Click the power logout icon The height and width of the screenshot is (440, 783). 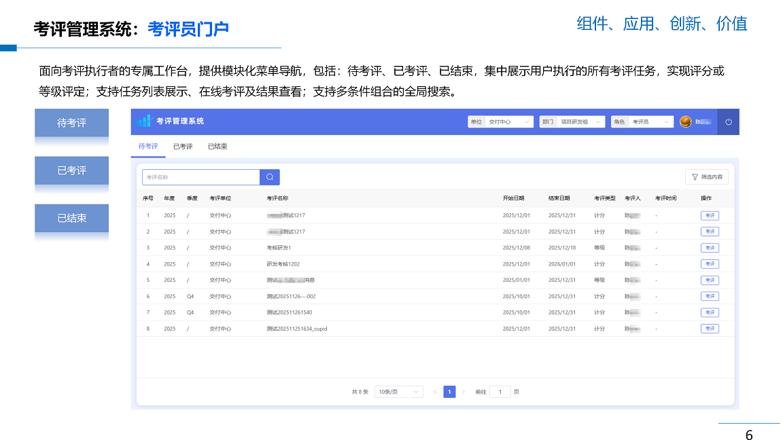[728, 122]
